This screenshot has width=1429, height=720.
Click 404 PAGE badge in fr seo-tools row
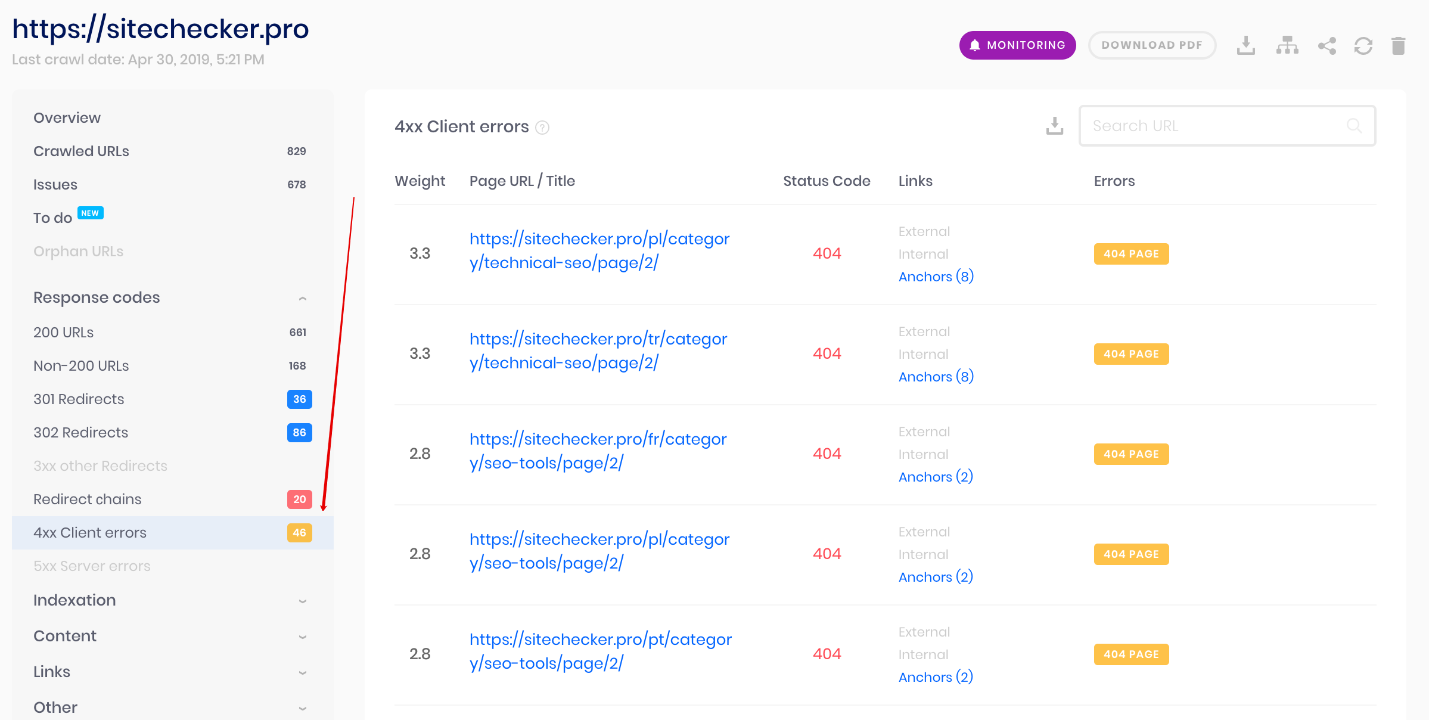pyautogui.click(x=1131, y=454)
